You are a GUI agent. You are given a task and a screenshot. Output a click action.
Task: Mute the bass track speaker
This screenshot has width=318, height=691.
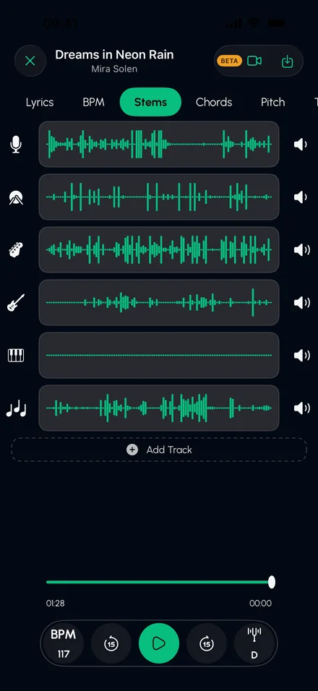[x=301, y=250]
